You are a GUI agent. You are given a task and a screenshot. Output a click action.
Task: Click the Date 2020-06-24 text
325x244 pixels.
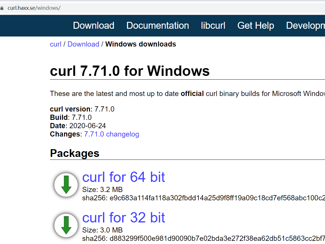tap(78, 126)
